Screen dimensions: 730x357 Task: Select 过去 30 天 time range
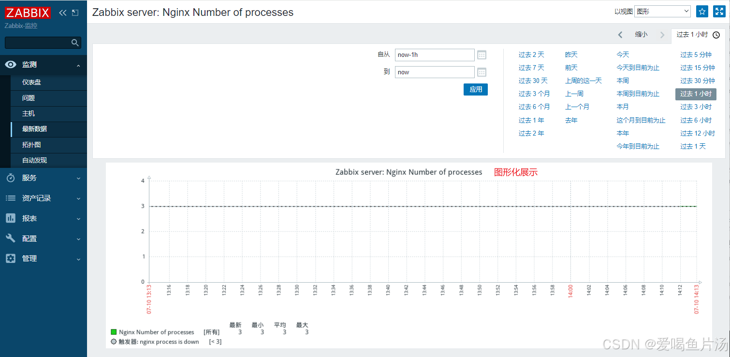coord(533,81)
